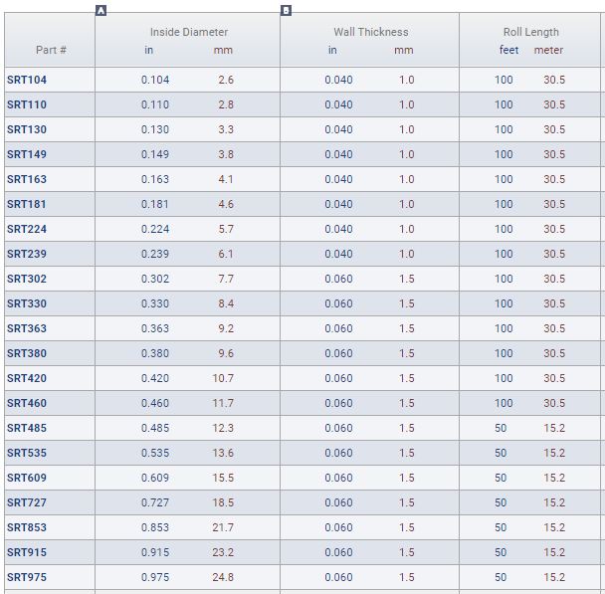Viewport: 605px width, 594px height.
Task: View details for part SRT853
Action: [x=27, y=527]
